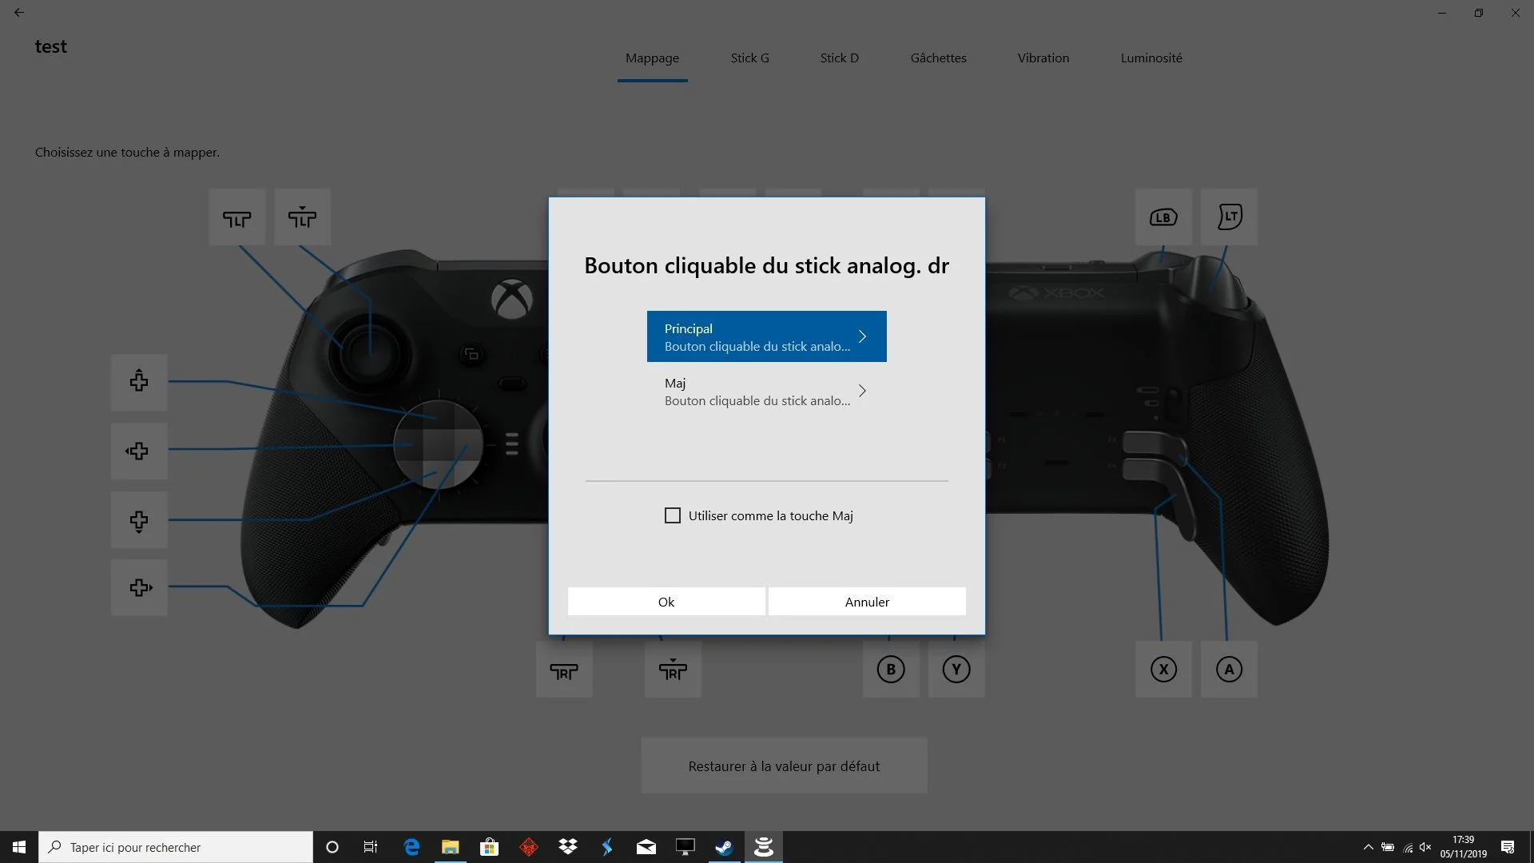Expand the Principal mapping option

pos(766,336)
